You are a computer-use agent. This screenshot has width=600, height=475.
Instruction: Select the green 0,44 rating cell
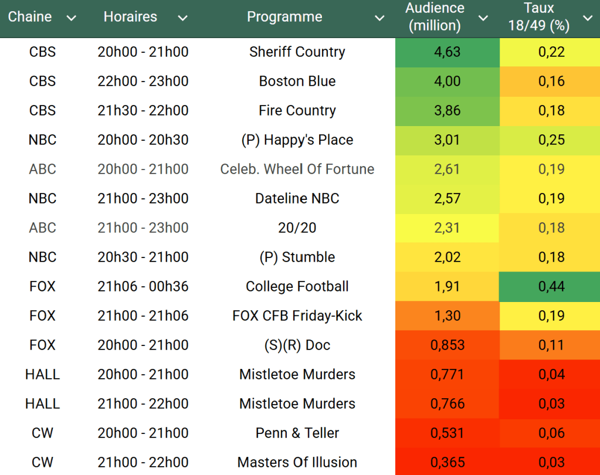point(551,286)
